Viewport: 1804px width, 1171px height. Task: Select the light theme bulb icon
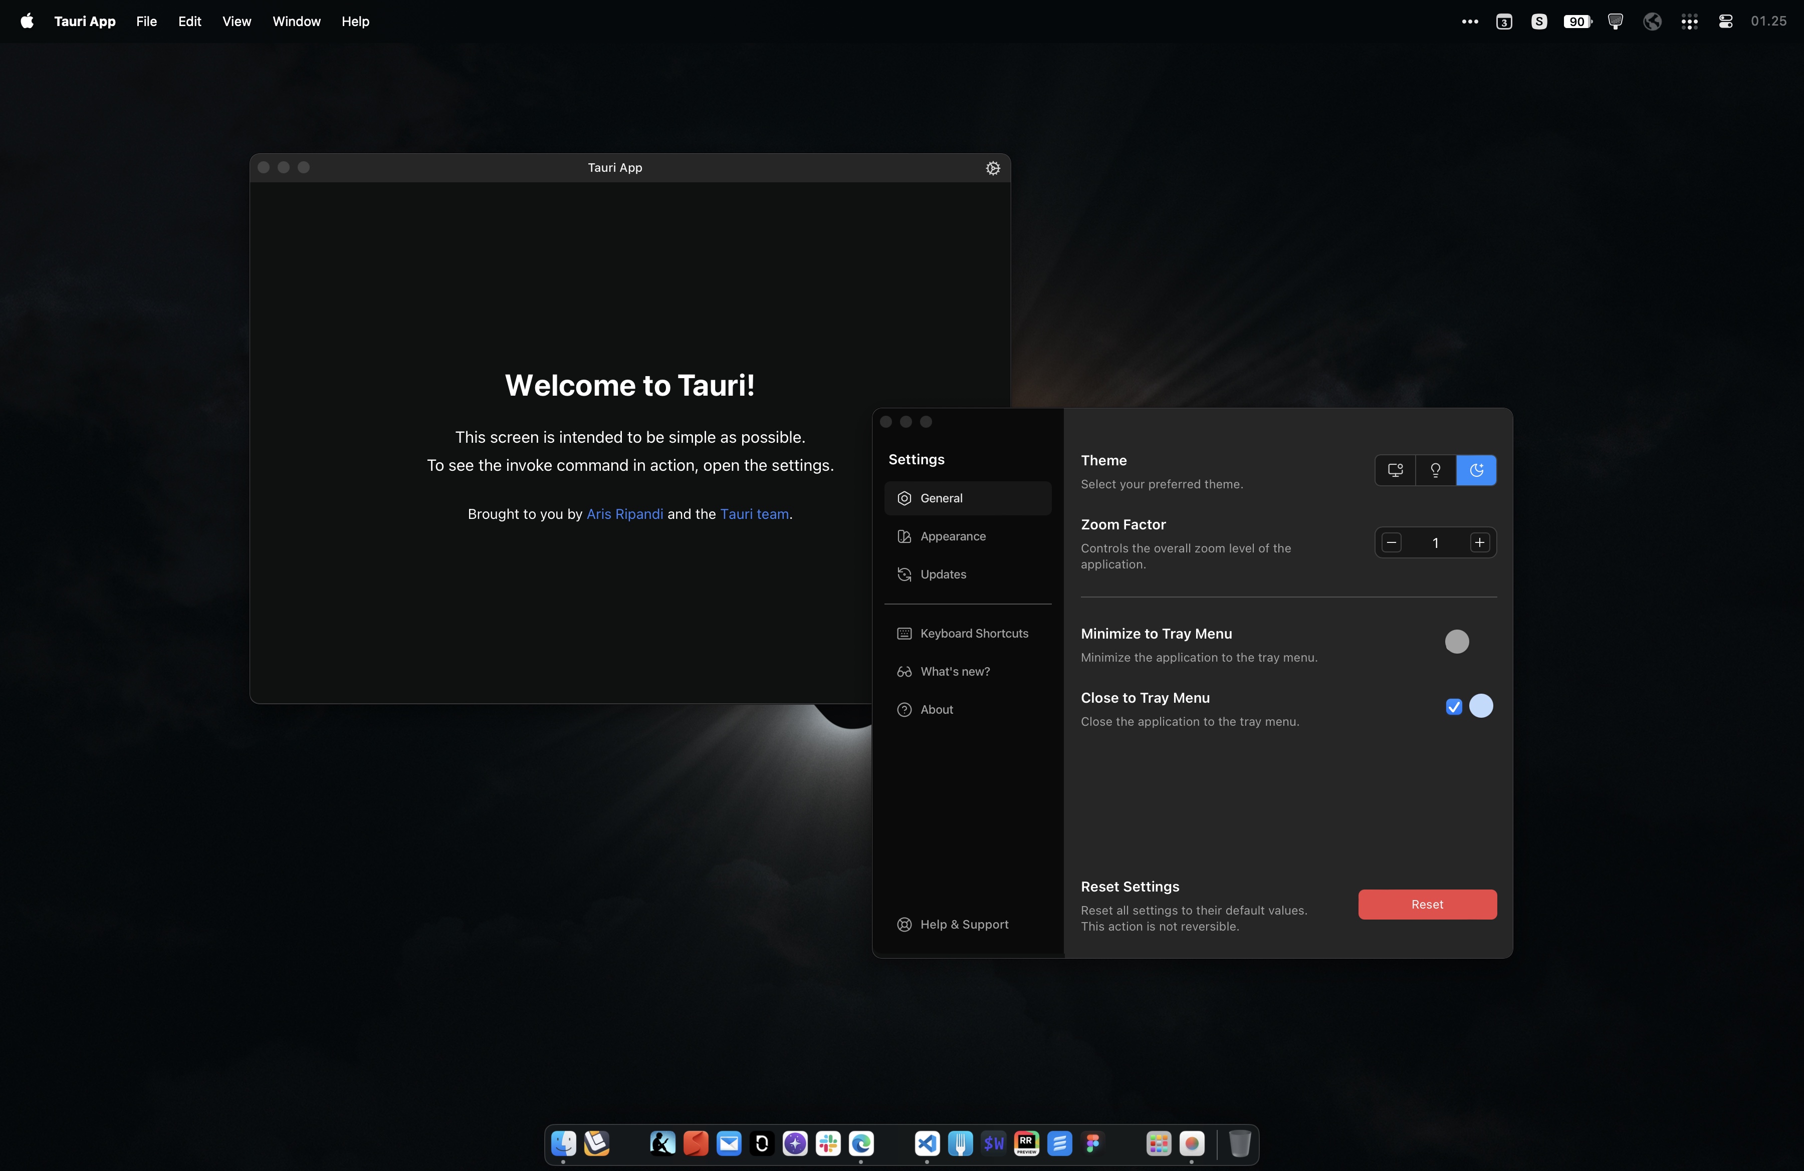tap(1435, 470)
